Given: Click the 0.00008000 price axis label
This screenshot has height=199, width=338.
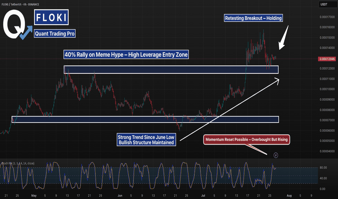Looking at the screenshot, I should pyautogui.click(x=327, y=110).
